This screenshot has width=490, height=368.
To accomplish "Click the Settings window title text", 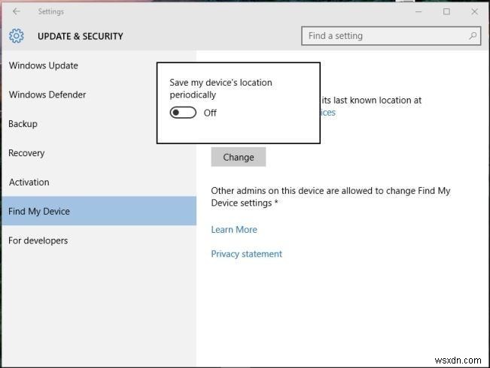I will [51, 11].
